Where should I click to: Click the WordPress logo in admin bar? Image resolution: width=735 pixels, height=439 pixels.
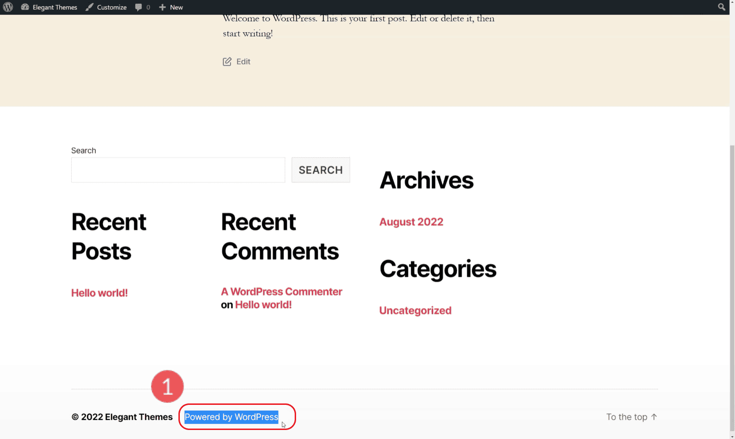tap(8, 7)
